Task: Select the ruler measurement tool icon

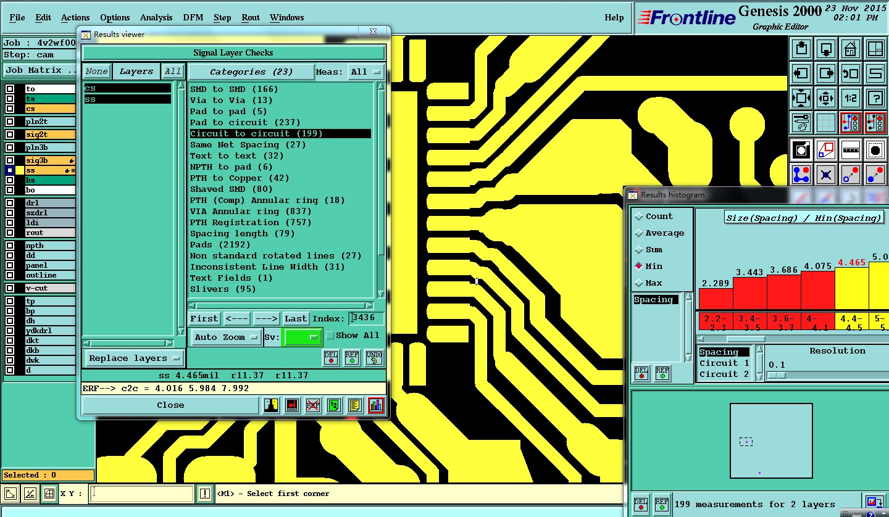Action: point(851,149)
